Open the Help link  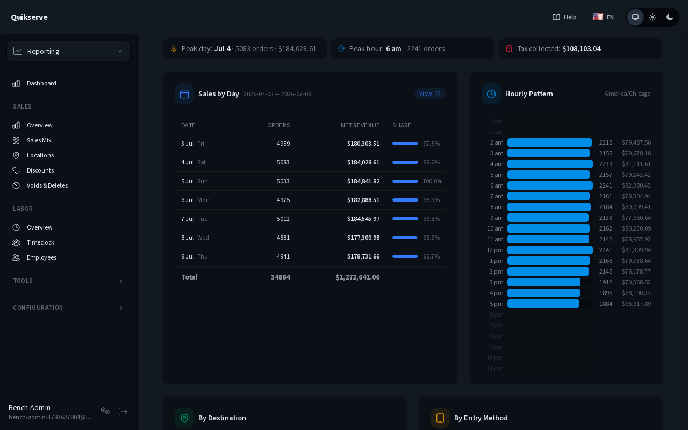click(564, 17)
